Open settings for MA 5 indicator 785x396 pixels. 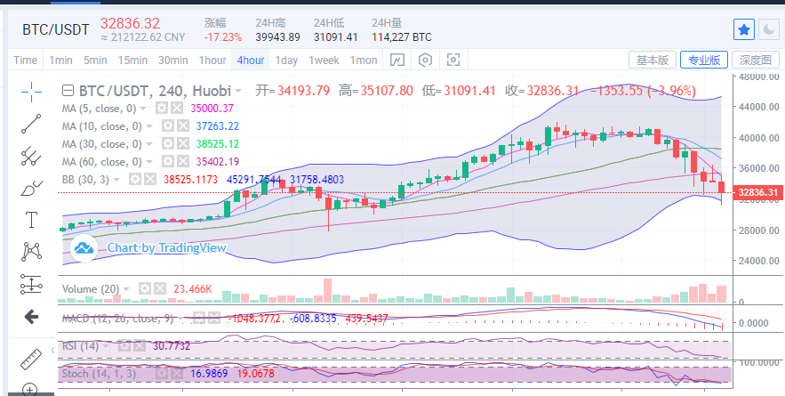pos(161,108)
